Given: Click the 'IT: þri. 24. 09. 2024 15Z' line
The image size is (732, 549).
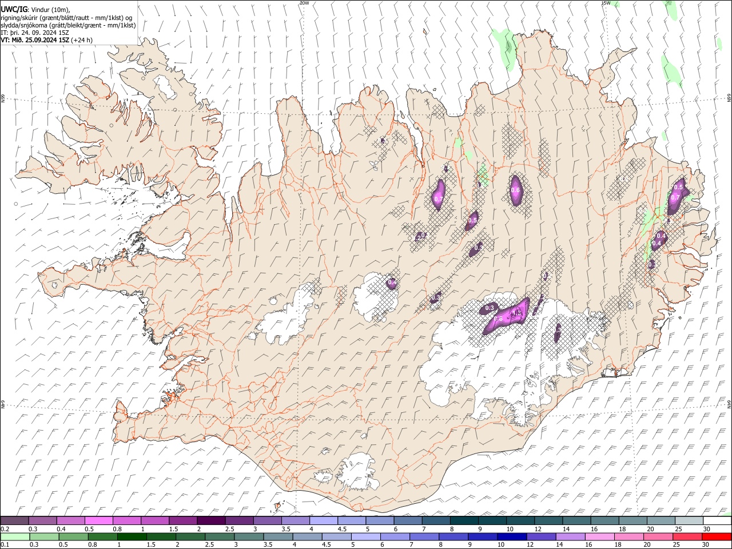Looking at the screenshot, I should [35, 33].
